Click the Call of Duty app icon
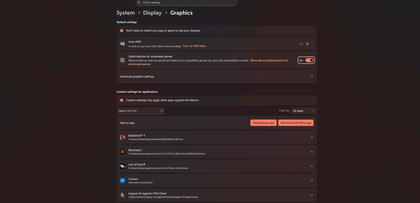The image size is (420, 203). point(122,166)
